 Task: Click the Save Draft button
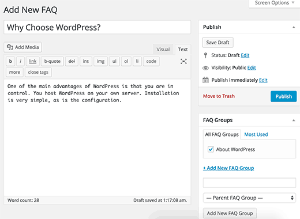coord(217,42)
